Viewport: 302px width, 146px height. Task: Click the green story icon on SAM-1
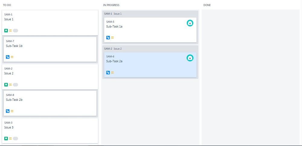point(6,31)
